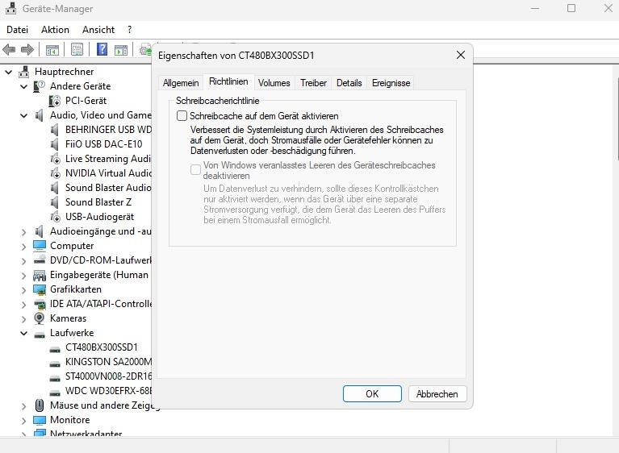Switch to the Allgemein tab
Screen dimensions: 619x453
tap(181, 83)
